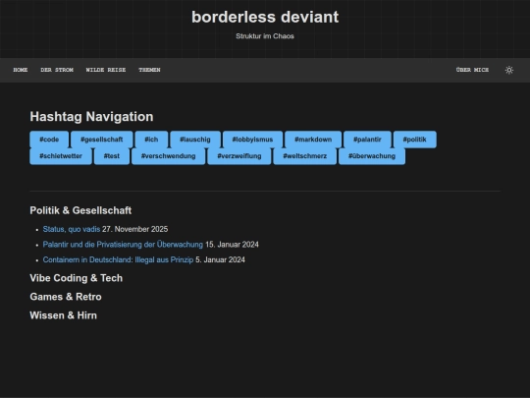
Task: Click the Struktur im Chaos subtitle
Action: point(265,36)
